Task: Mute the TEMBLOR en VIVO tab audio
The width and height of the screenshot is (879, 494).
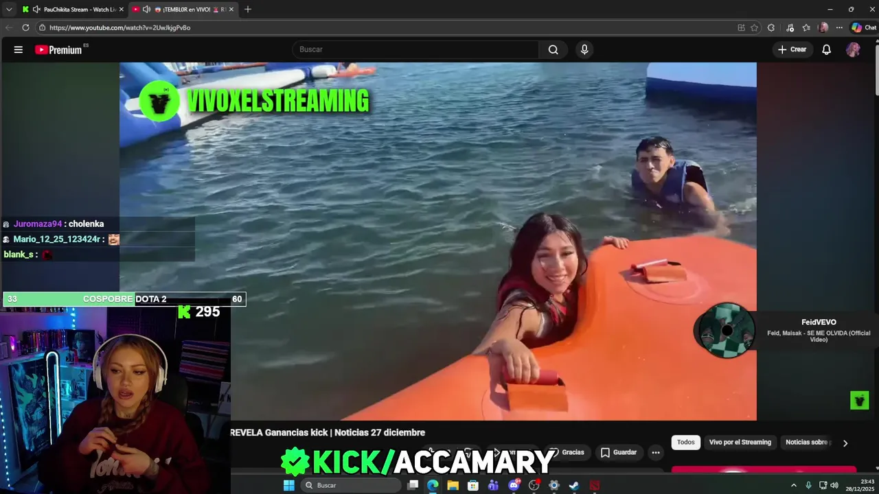Action: (x=146, y=10)
